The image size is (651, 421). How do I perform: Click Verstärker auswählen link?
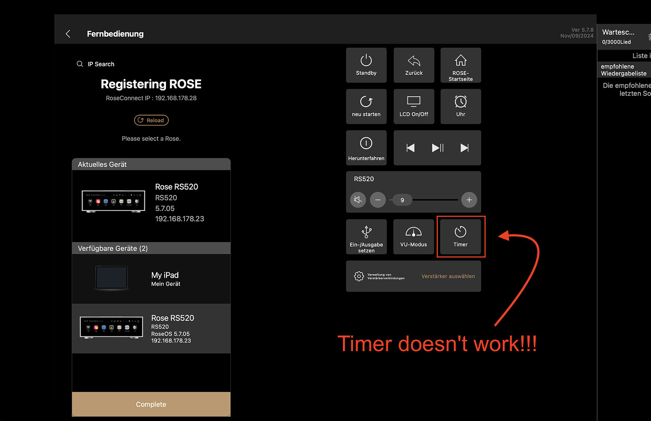point(448,277)
